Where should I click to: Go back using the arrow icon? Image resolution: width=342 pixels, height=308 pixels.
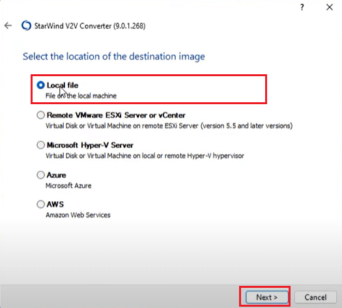[8, 25]
